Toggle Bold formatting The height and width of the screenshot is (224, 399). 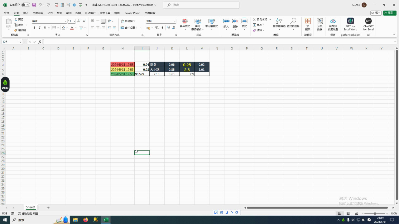click(x=34, y=28)
